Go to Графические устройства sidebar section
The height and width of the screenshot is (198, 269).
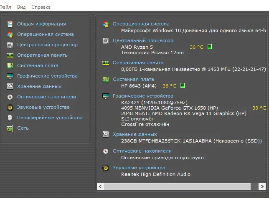(47, 76)
